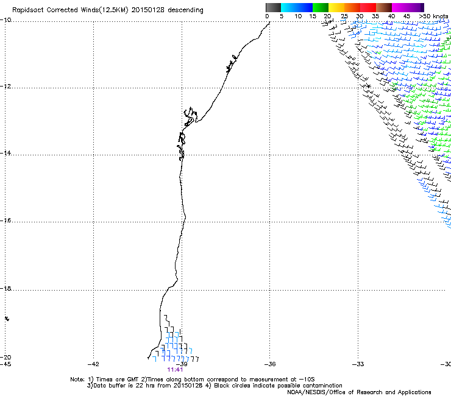Click the green 15-20 knots color segment
Screen dimensions: 451x396
321,7
